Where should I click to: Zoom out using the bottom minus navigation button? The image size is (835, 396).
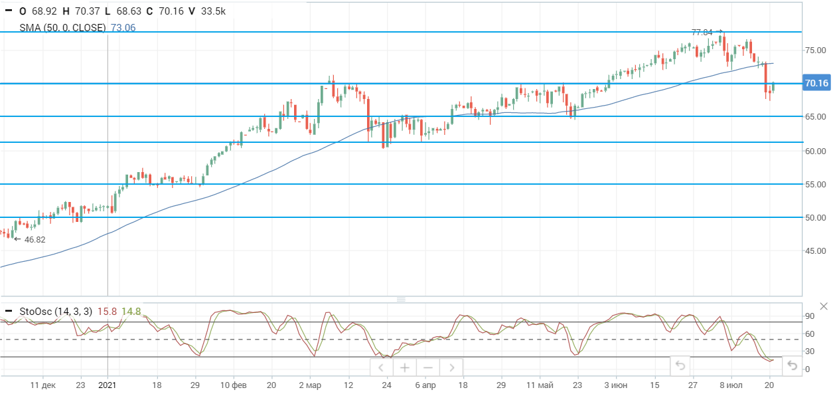click(x=427, y=367)
